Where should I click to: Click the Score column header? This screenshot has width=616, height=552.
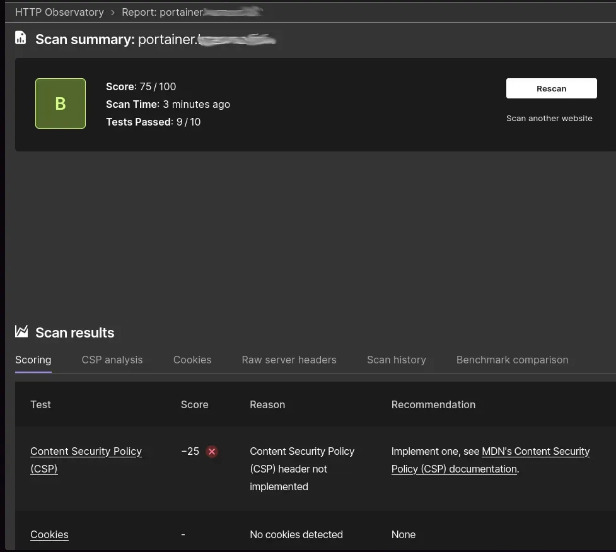pos(194,404)
